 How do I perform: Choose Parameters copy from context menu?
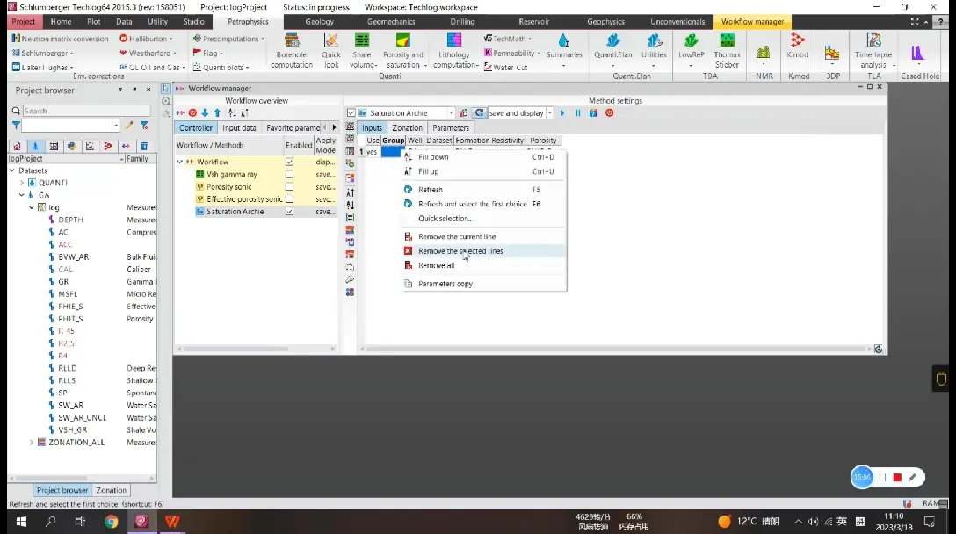[484, 284]
